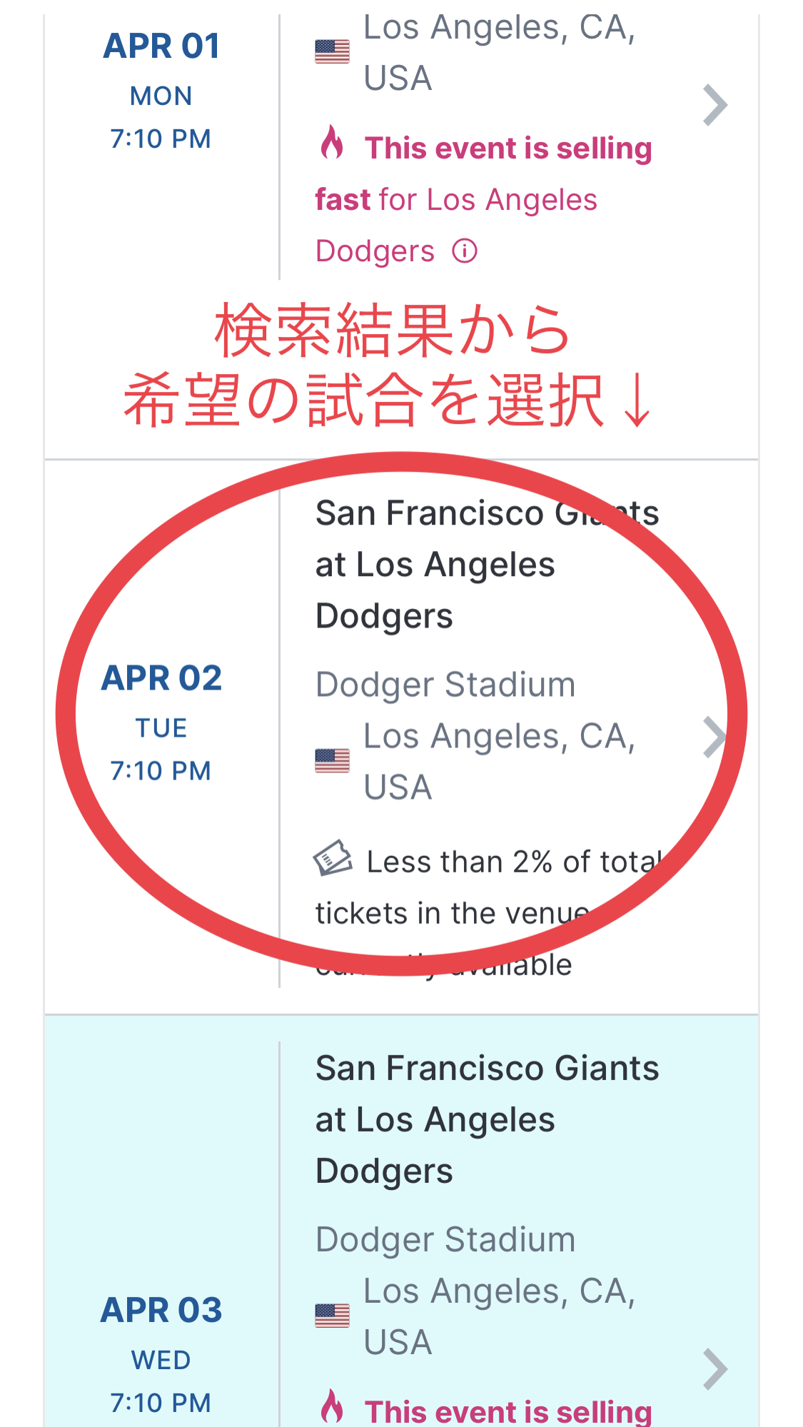Tap the US flag icon on the APR 02 event
This screenshot has height=1427, width=803.
coord(331,760)
